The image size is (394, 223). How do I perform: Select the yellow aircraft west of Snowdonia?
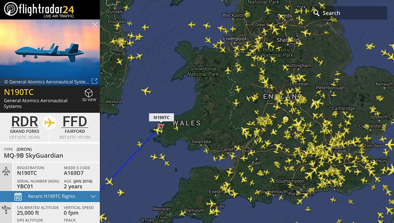point(146,92)
